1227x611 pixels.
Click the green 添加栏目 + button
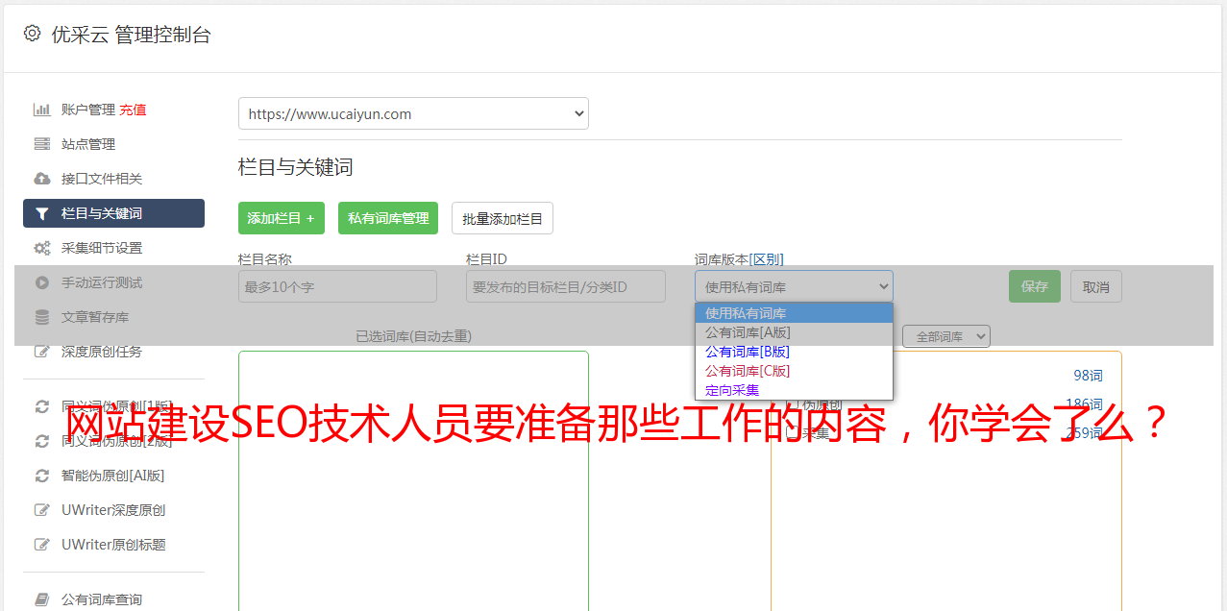tap(282, 218)
